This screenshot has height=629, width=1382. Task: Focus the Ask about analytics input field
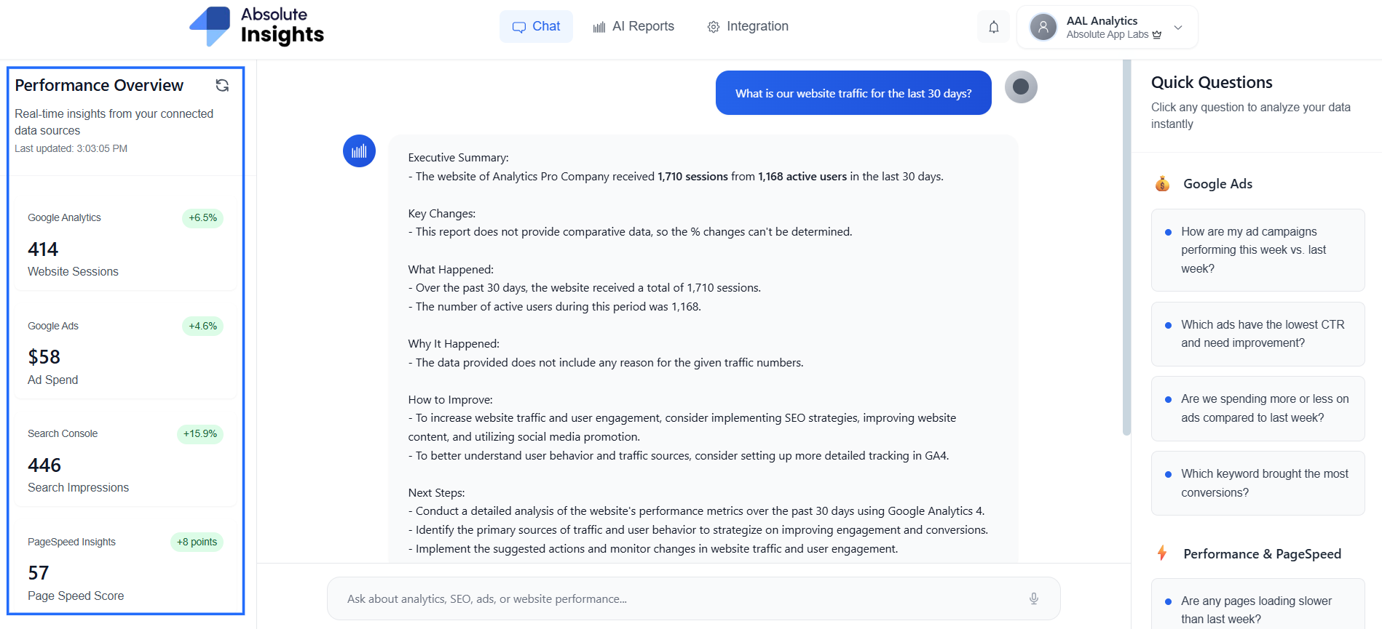677,598
